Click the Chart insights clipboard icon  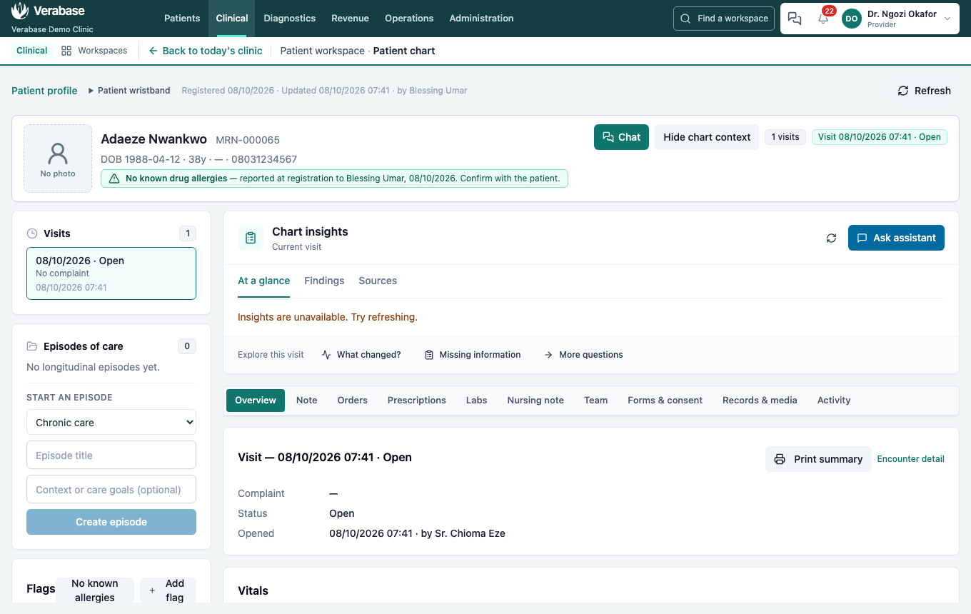[251, 238]
